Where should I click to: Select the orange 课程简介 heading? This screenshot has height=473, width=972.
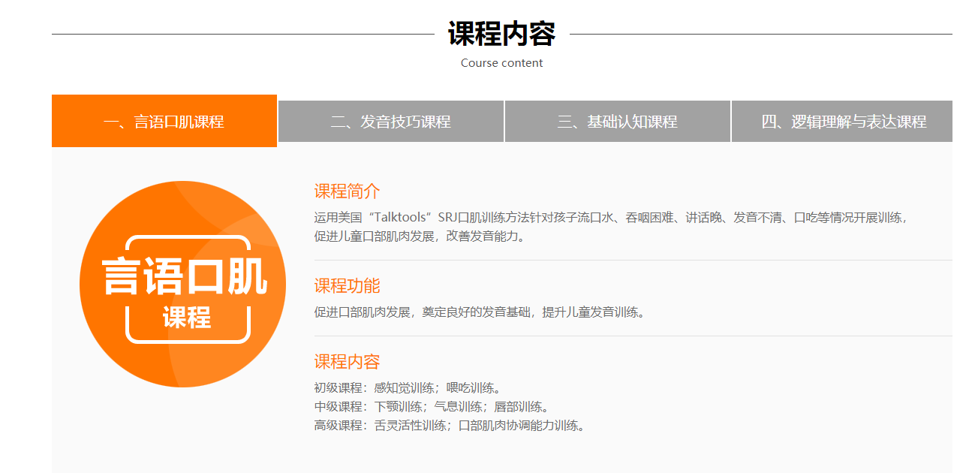point(347,191)
